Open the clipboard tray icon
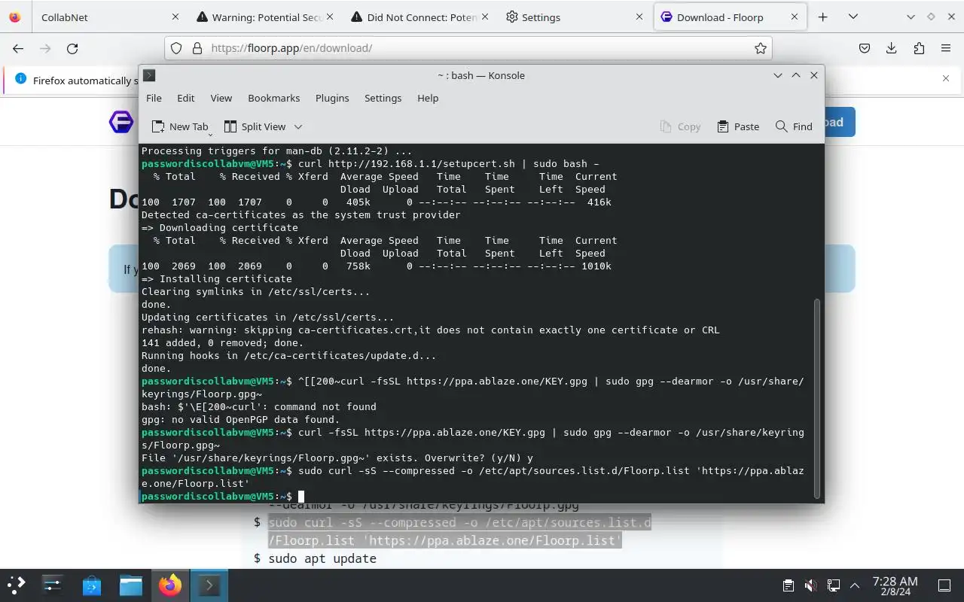 point(788,585)
